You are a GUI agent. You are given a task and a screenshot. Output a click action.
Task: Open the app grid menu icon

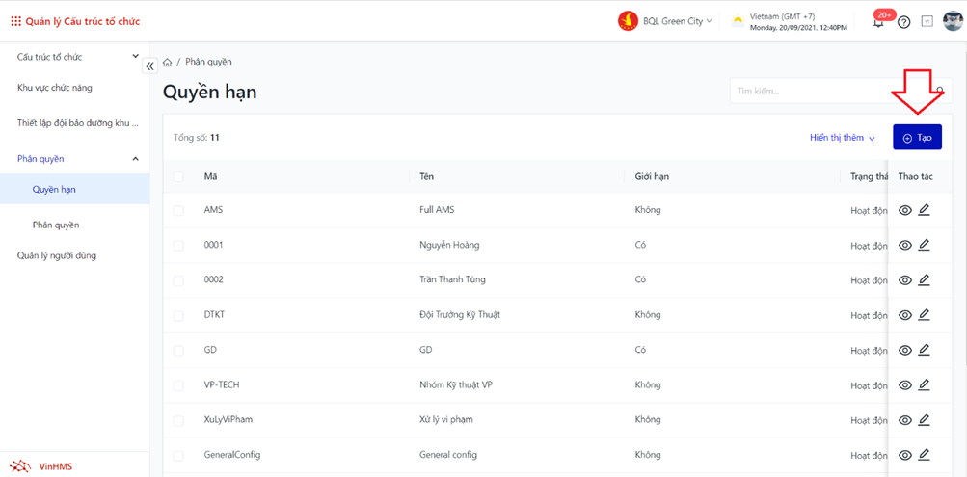click(x=15, y=21)
